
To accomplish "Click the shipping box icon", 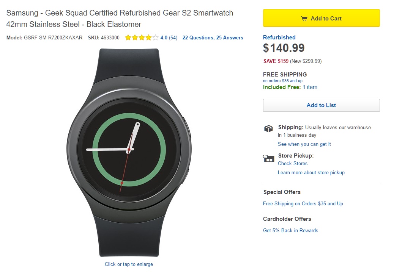I will [268, 128].
